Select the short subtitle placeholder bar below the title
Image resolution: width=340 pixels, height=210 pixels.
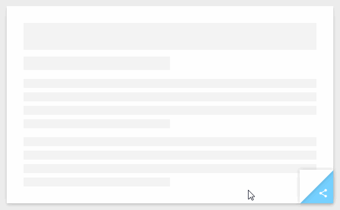[97, 63]
